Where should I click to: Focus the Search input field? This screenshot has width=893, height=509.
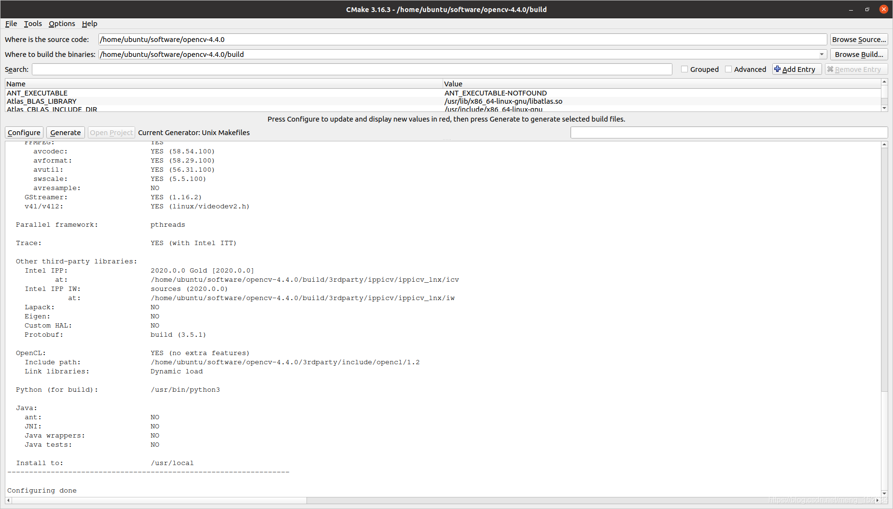[352, 69]
